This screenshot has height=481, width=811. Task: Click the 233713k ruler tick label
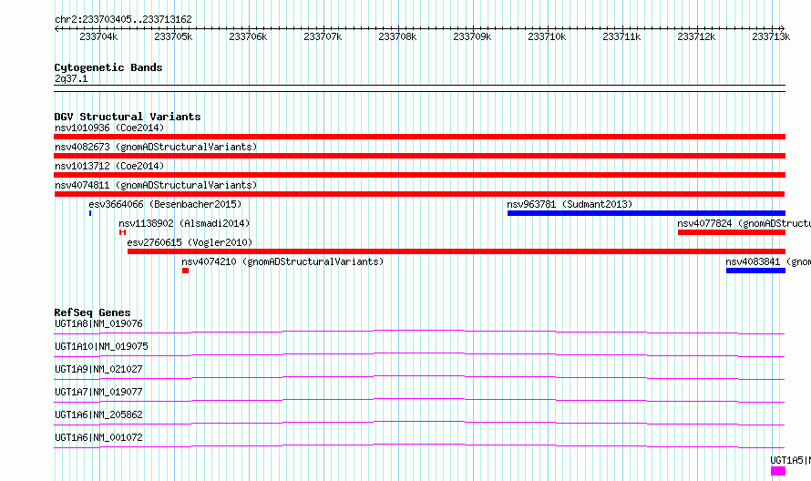(771, 36)
